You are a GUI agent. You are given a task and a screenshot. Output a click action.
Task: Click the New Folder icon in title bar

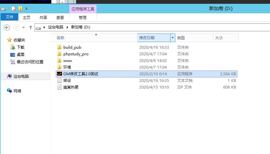coord(20,9)
